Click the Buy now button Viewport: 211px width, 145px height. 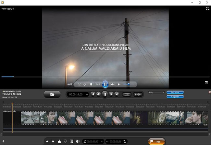tap(175, 92)
